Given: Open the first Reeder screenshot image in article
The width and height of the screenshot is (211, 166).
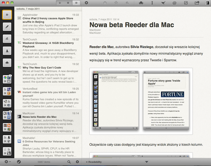Looking at the screenshot, I should coord(141,101).
